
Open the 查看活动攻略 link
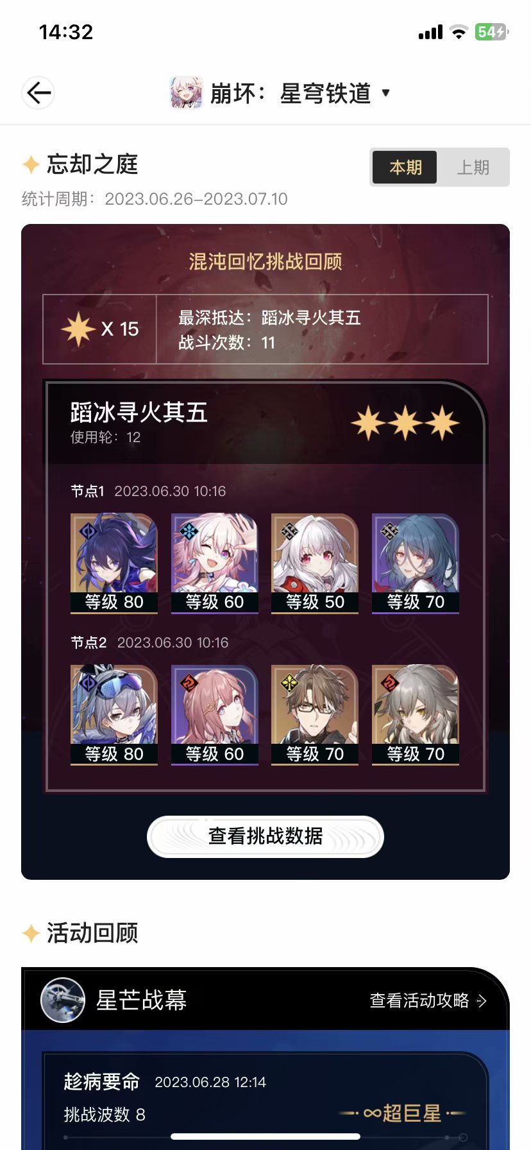tap(428, 1000)
